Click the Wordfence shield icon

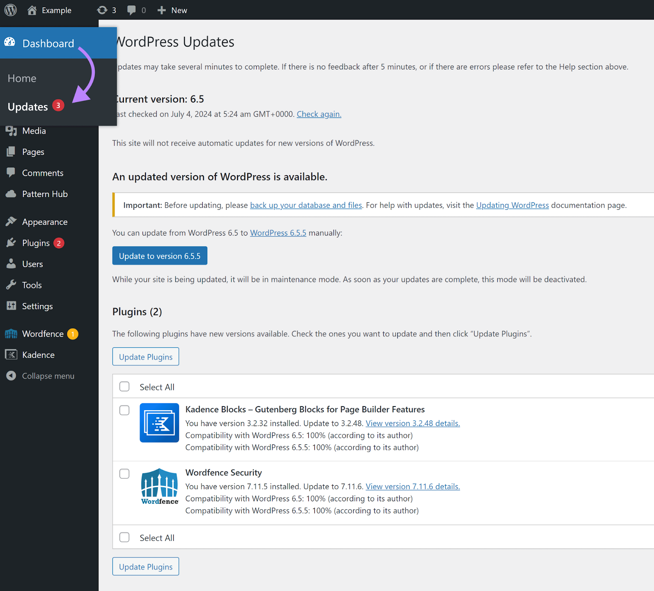pyautogui.click(x=11, y=333)
